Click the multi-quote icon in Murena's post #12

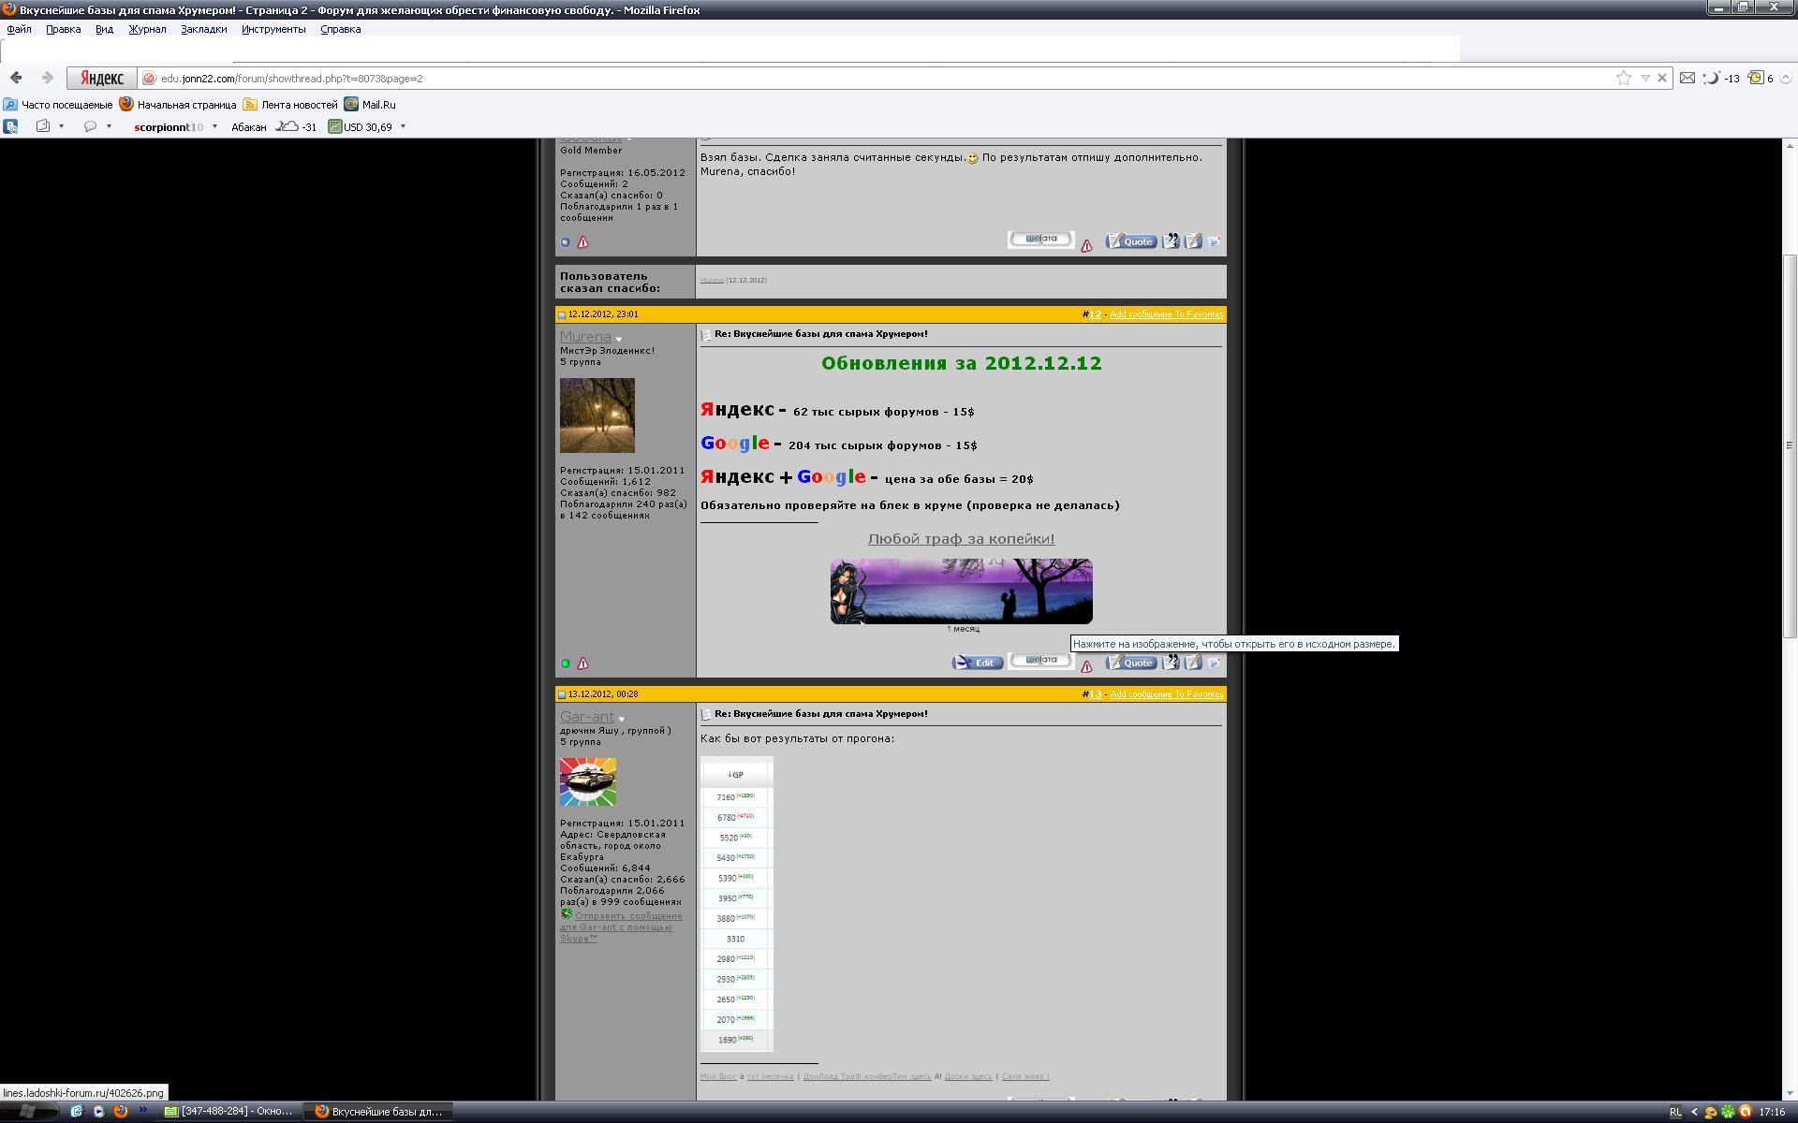tap(1171, 662)
